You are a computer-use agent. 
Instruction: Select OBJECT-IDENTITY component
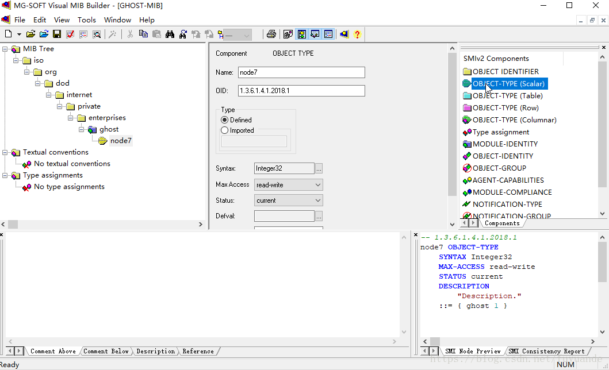503,156
